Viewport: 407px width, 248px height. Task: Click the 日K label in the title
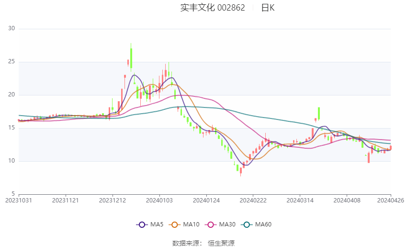click(268, 8)
